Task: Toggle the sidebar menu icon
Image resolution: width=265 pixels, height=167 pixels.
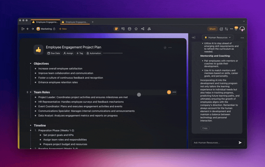Action: pyautogui.click(x=23, y=29)
